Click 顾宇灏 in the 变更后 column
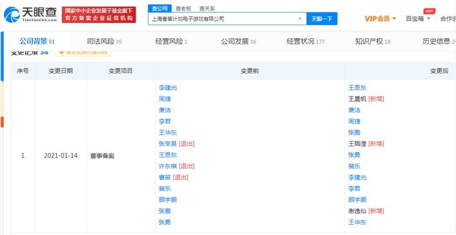Screen dimensions: 456x235 click(357, 200)
